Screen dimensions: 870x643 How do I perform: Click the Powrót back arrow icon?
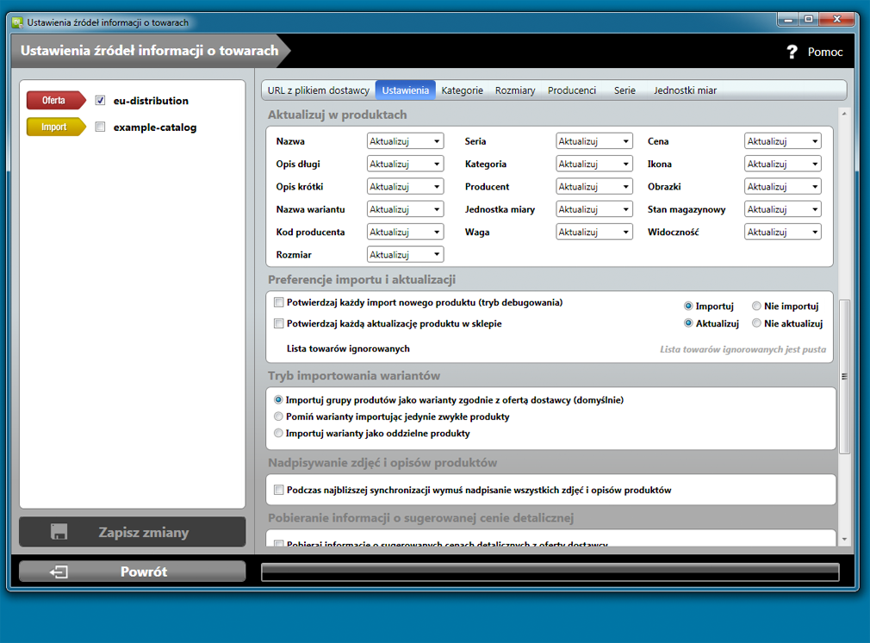coord(59,572)
